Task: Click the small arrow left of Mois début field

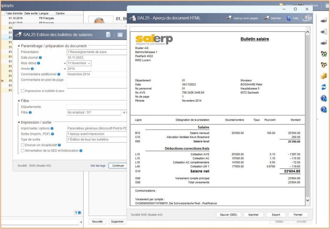Action: click(65, 63)
